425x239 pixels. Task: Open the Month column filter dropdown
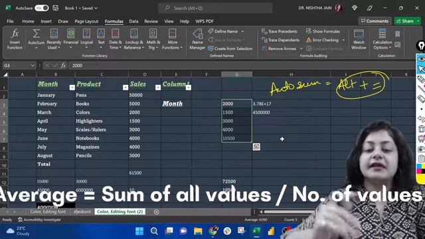(x=72, y=88)
